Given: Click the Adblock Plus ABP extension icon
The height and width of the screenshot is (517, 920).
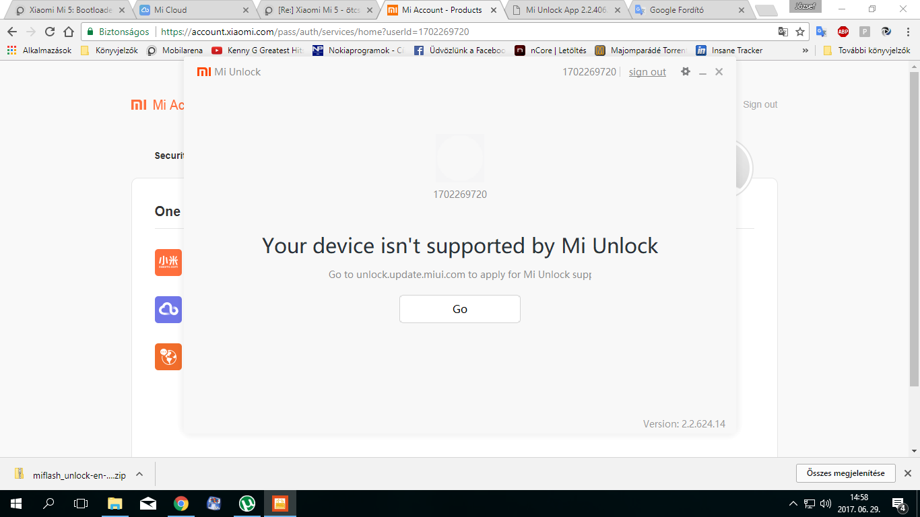Looking at the screenshot, I should pyautogui.click(x=843, y=32).
